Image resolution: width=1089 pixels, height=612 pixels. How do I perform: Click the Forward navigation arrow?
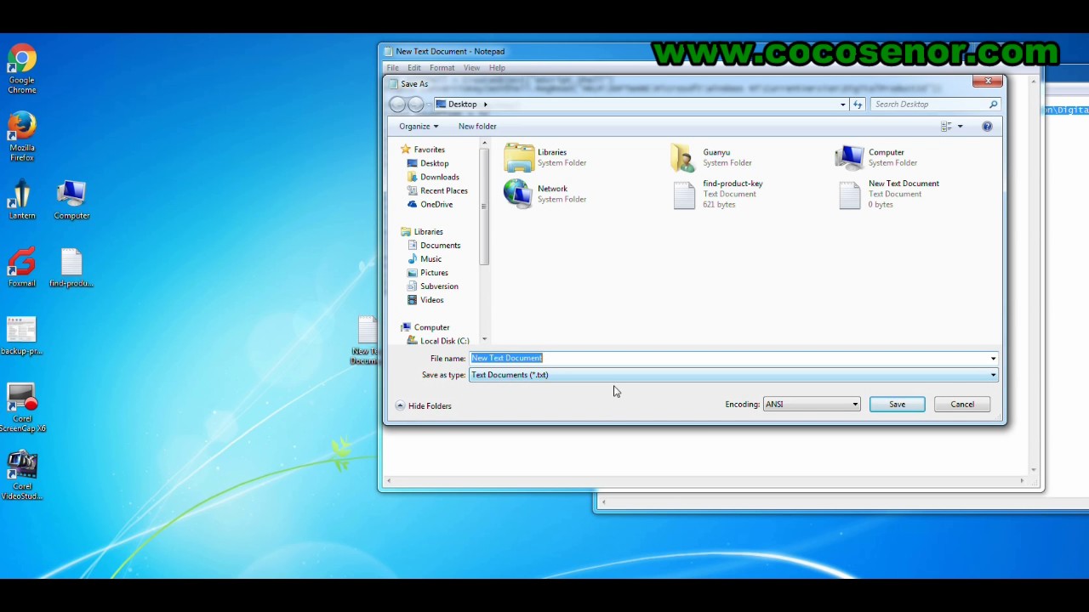point(416,105)
